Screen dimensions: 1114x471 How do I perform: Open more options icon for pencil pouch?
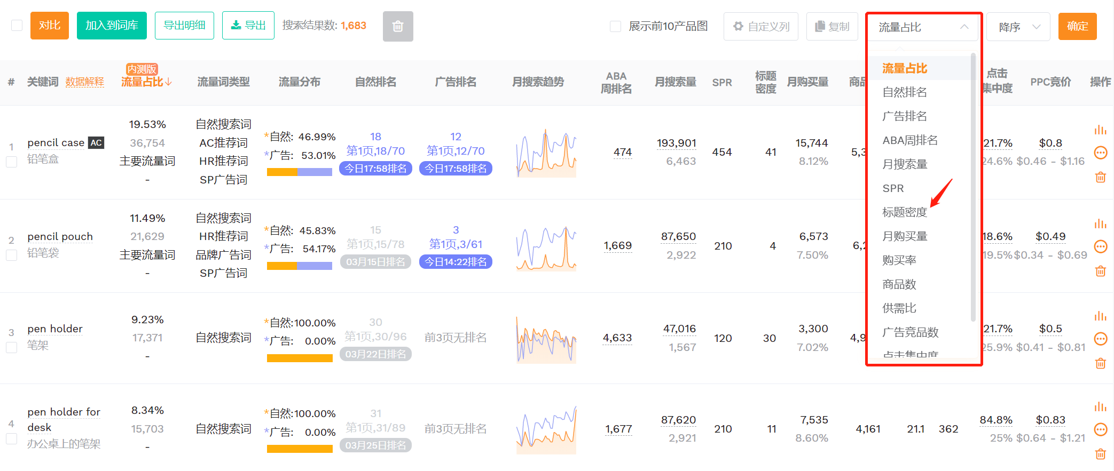[1101, 246]
